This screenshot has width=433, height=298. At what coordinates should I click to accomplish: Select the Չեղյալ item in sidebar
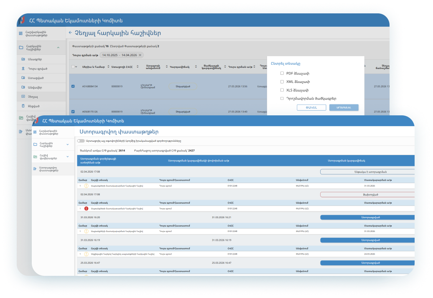coord(33,97)
